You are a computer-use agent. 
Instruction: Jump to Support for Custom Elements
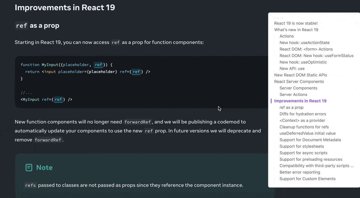(x=307, y=179)
